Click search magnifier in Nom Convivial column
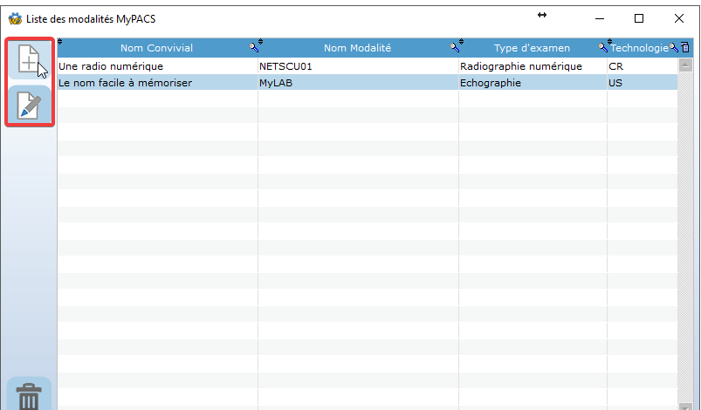This screenshot has width=701, height=410. tap(253, 47)
